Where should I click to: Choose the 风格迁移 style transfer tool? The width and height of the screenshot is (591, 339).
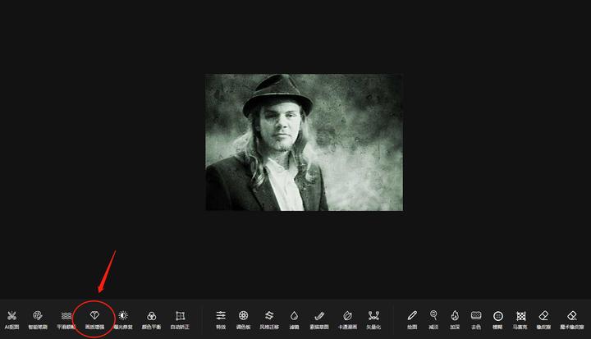pos(269,316)
